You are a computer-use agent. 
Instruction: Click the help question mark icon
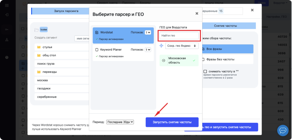7,57
